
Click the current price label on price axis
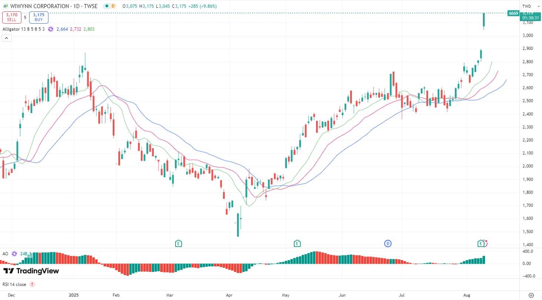click(x=530, y=15)
